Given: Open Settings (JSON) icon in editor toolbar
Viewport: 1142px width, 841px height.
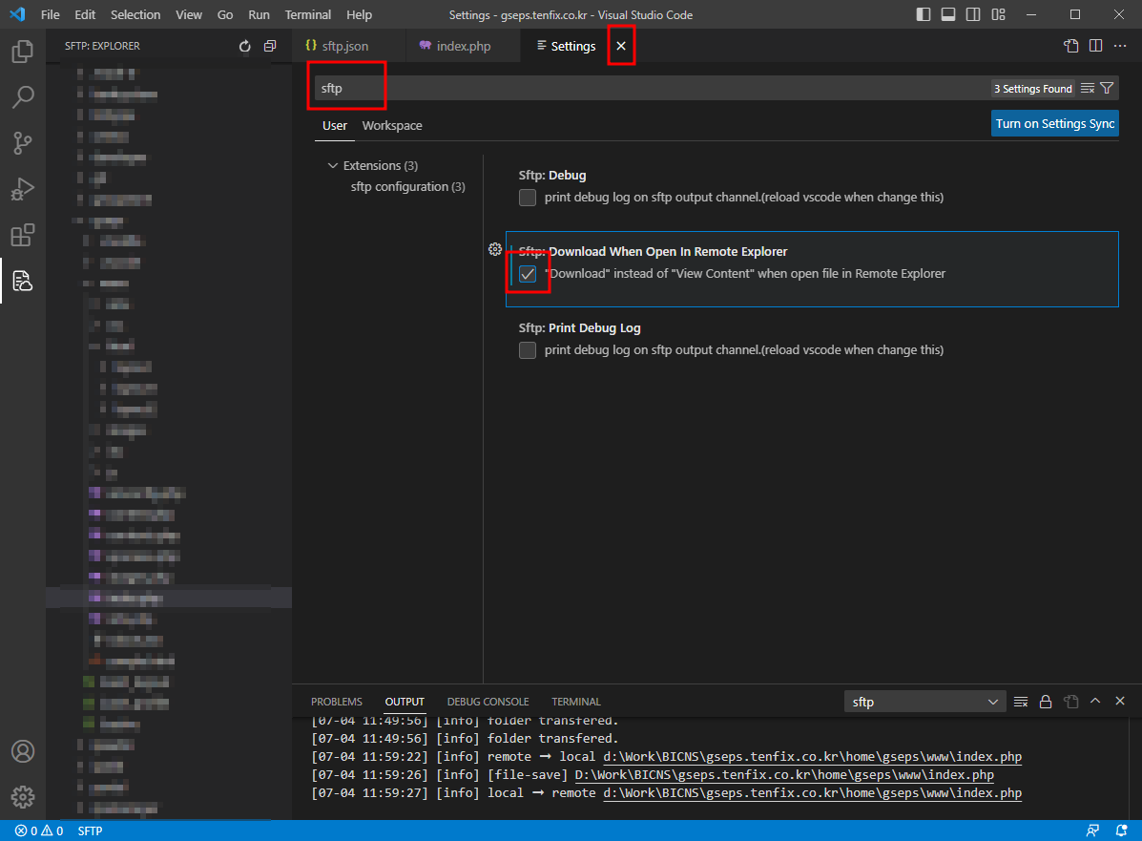Looking at the screenshot, I should point(1070,46).
